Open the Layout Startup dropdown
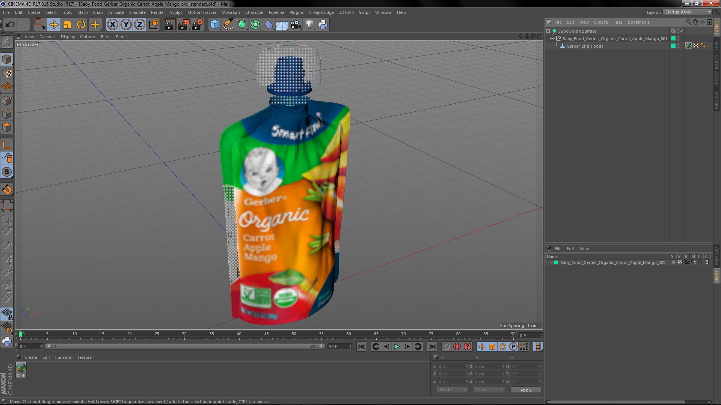 (687, 12)
